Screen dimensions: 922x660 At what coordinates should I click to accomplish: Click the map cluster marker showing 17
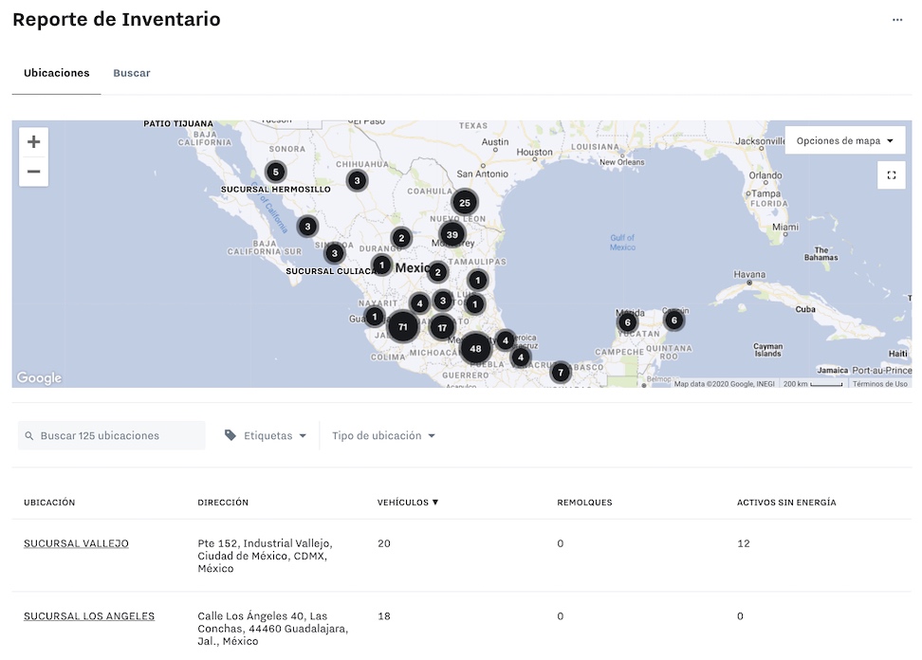(442, 328)
